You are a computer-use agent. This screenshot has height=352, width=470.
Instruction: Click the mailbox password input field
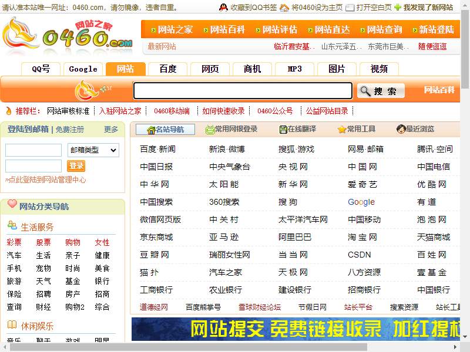coord(33,166)
